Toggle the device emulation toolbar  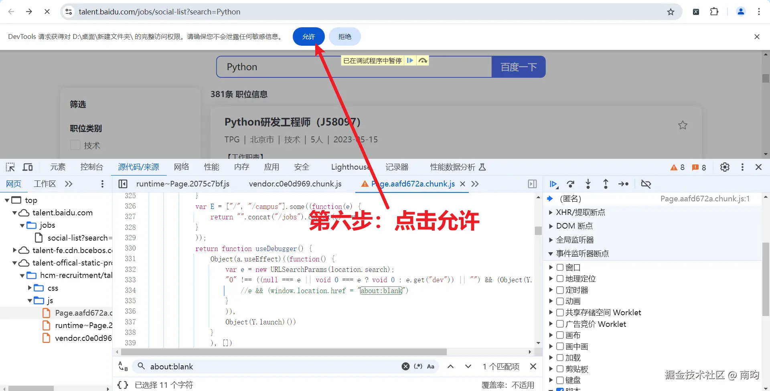pos(28,167)
